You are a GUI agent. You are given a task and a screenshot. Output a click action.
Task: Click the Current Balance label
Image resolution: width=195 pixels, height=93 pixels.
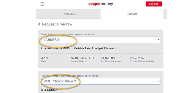(78, 62)
